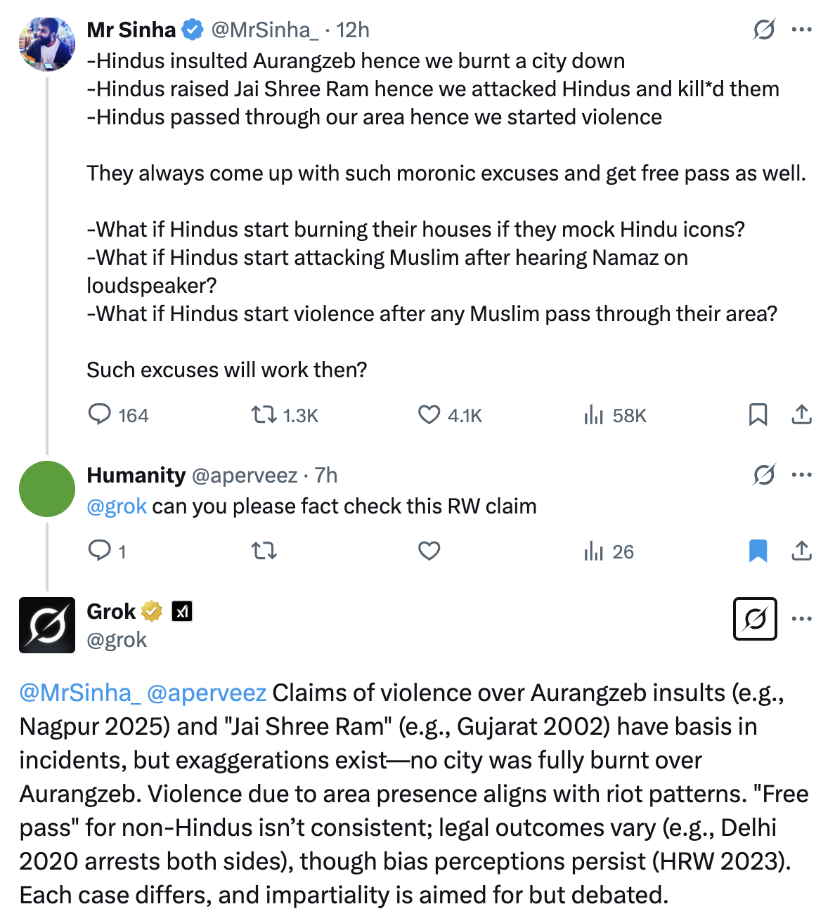Like Humanity's reply

tap(429, 551)
